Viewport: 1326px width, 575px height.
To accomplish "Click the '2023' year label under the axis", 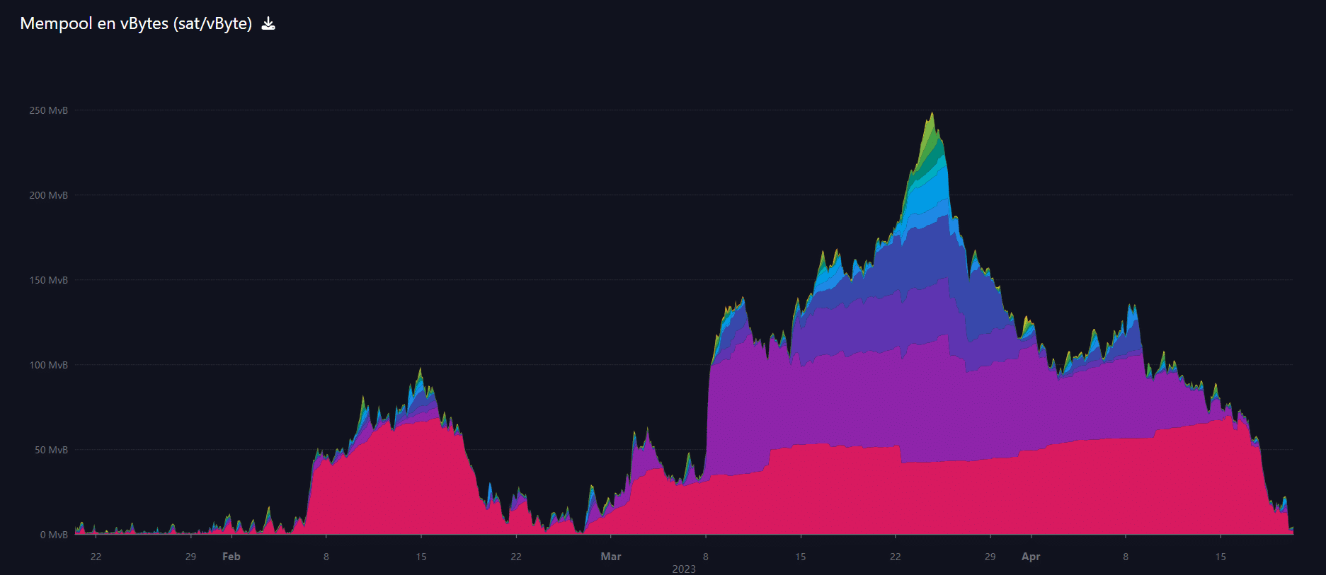I will [x=684, y=569].
